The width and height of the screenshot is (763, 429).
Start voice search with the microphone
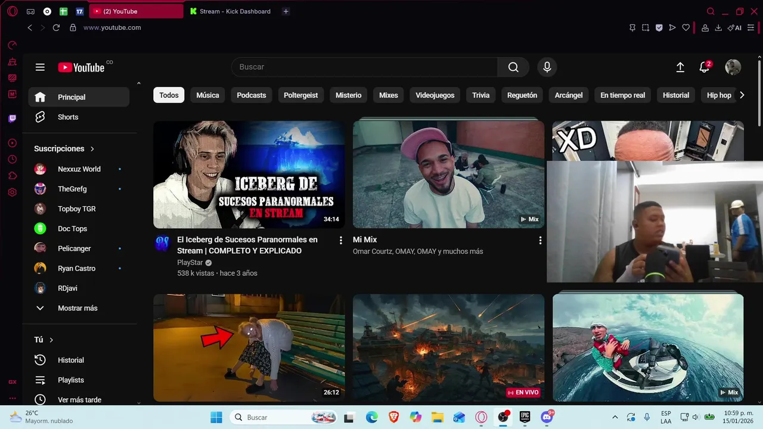coord(547,67)
